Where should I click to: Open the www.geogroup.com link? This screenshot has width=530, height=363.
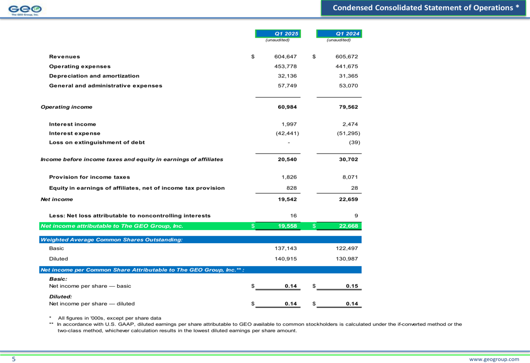(x=494, y=359)
